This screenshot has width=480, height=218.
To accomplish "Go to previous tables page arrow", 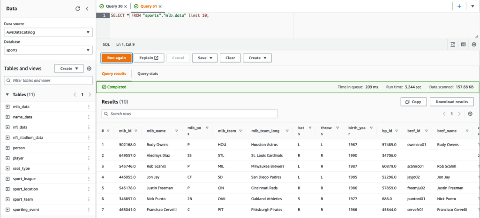I will (75, 95).
